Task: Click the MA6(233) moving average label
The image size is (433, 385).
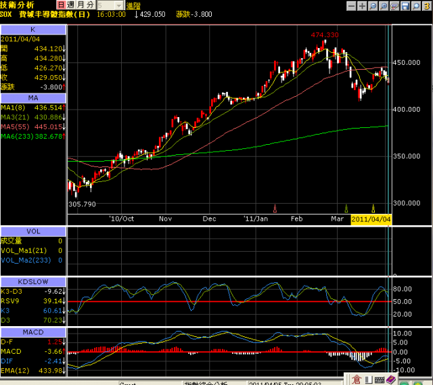Action: [x=17, y=137]
